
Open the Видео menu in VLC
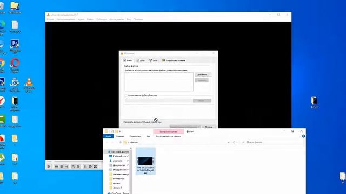(x=90, y=19)
